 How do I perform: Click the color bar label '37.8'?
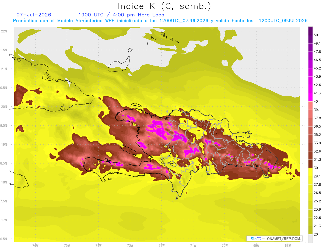[x=317, y=118]
